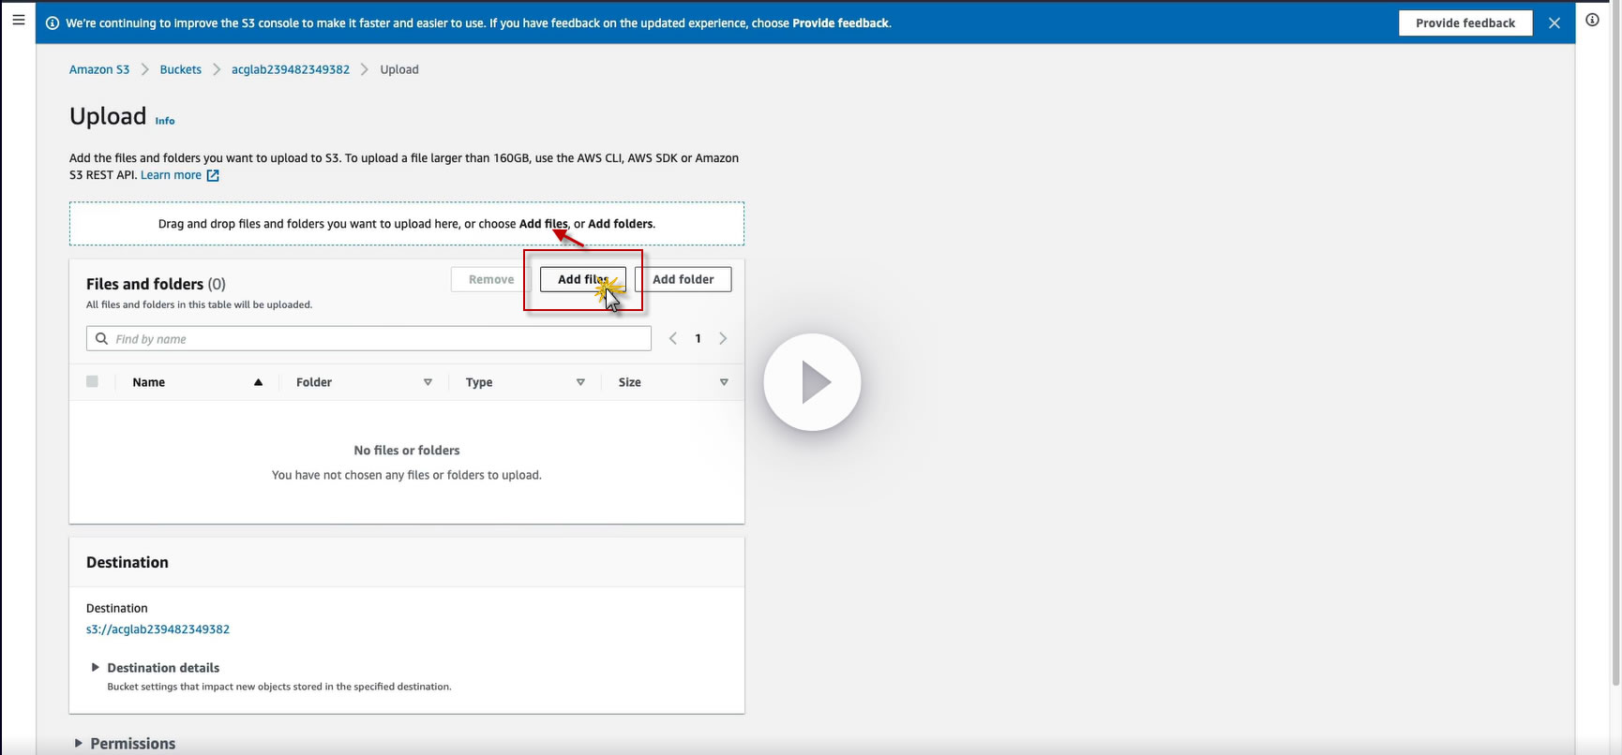Viewport: 1622px width, 755px height.
Task: Go to previous page of files
Action: [672, 338]
